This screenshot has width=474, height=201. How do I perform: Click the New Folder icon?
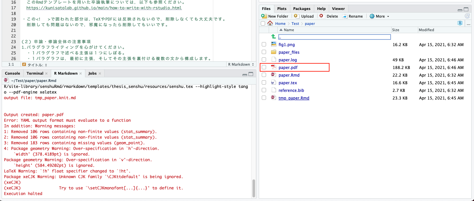(264, 16)
